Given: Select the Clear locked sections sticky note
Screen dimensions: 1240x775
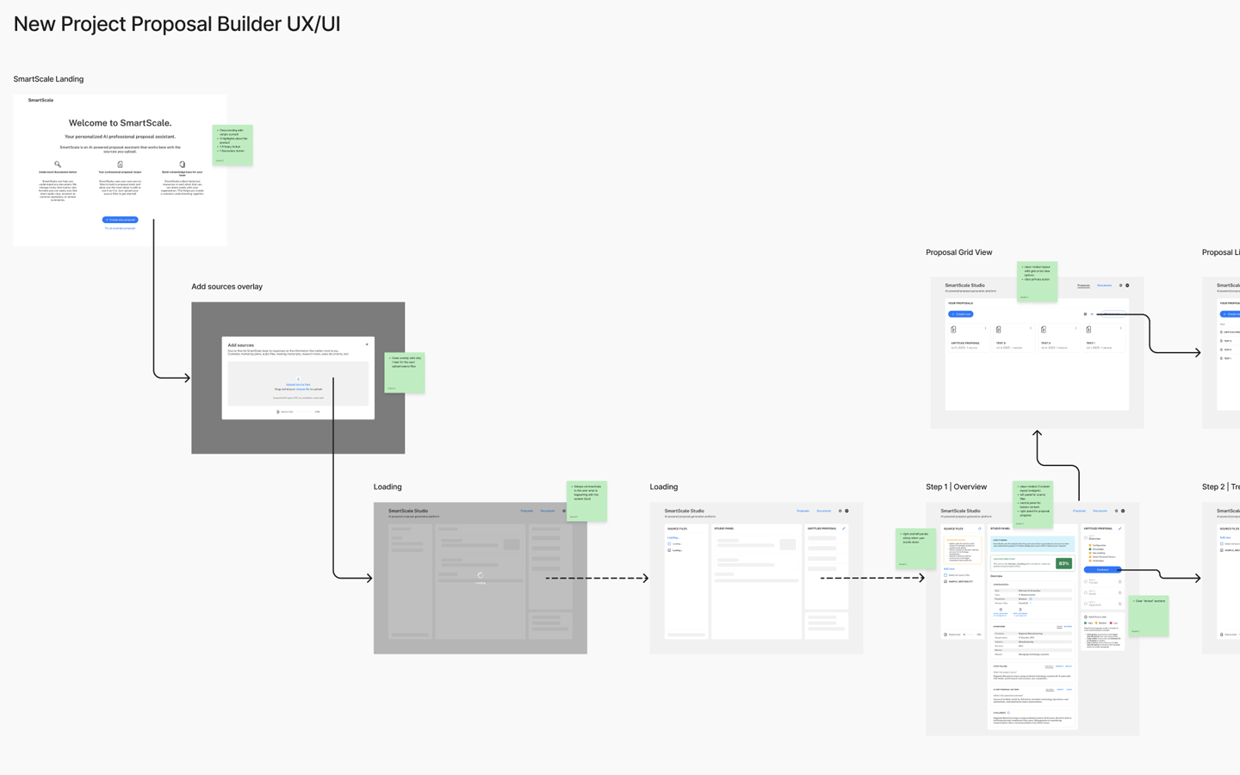Looking at the screenshot, I should [1149, 616].
